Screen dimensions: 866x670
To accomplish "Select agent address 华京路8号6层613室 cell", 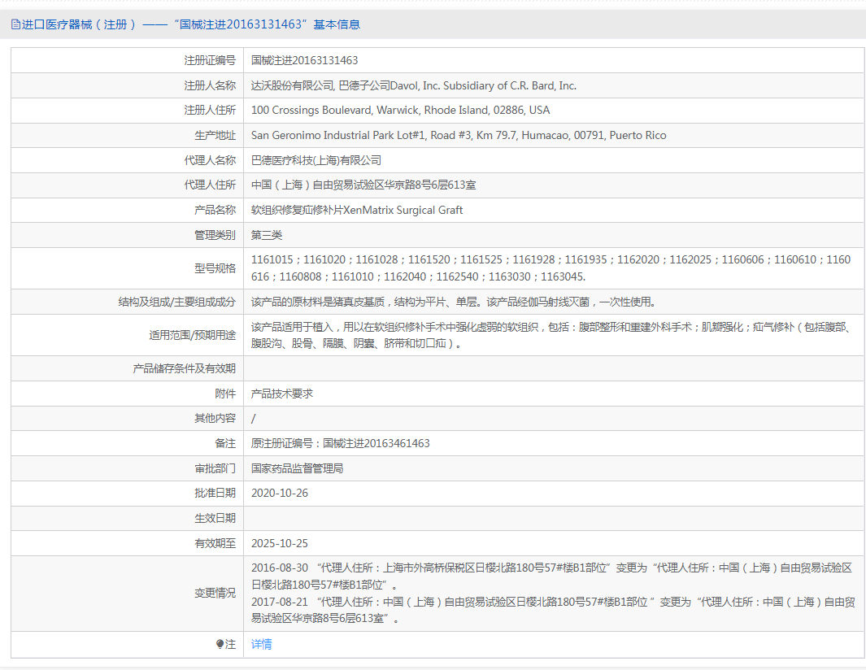I will click(x=363, y=185).
